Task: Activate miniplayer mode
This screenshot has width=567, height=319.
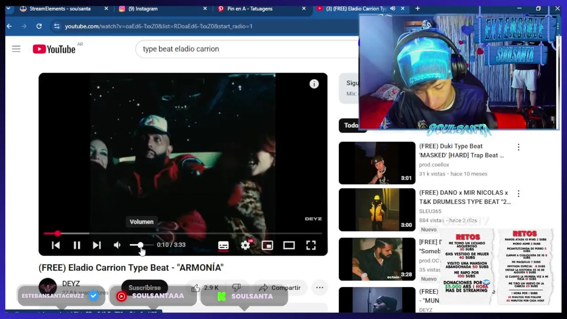Action: 267,245
